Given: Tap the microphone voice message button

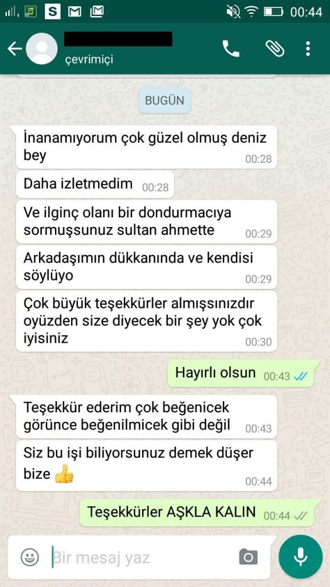Looking at the screenshot, I should coord(300,557).
